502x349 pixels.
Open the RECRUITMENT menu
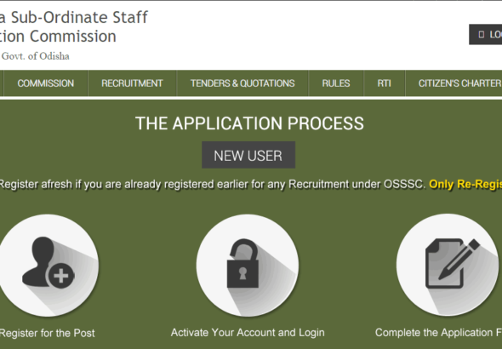132,83
